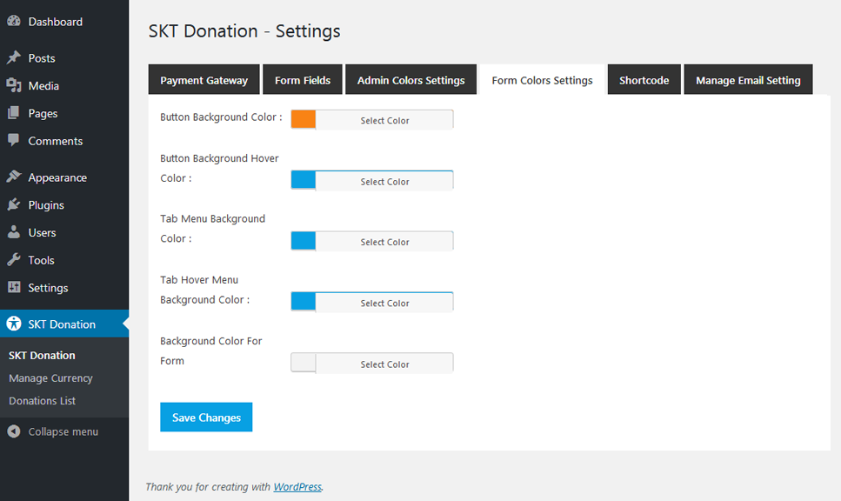841x501 pixels.
Task: Click the orange Button Background color swatch
Action: click(304, 120)
